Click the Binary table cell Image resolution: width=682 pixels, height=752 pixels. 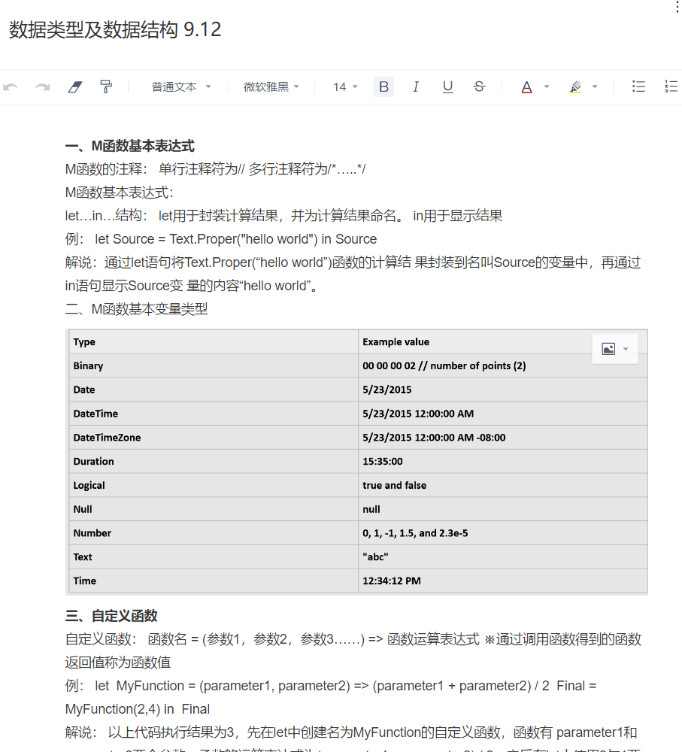(214, 366)
